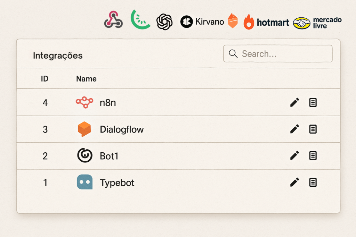356x237 pixels.
Task: Click the webhook logo icon
Action: [x=114, y=20]
